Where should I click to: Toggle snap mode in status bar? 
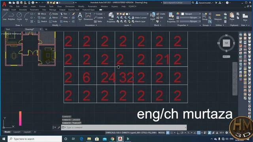click(172, 133)
